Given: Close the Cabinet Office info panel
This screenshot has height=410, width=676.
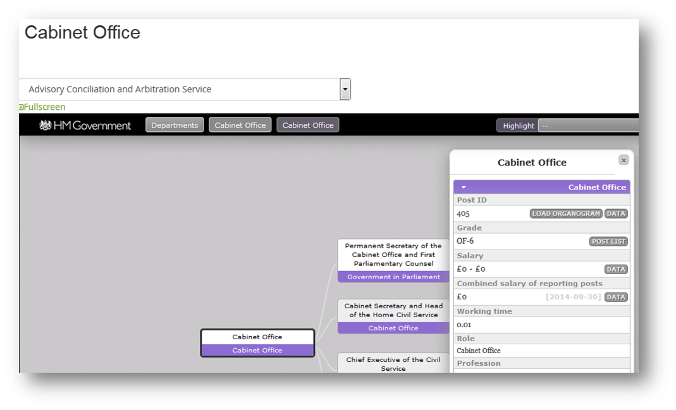Looking at the screenshot, I should pyautogui.click(x=624, y=160).
